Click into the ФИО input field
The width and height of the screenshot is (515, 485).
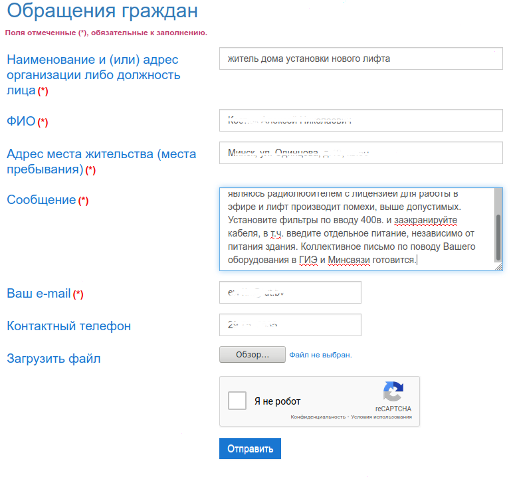click(x=361, y=121)
